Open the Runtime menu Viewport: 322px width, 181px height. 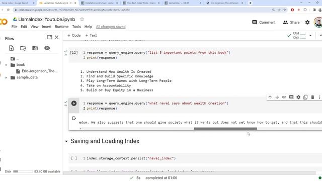pos(61,27)
